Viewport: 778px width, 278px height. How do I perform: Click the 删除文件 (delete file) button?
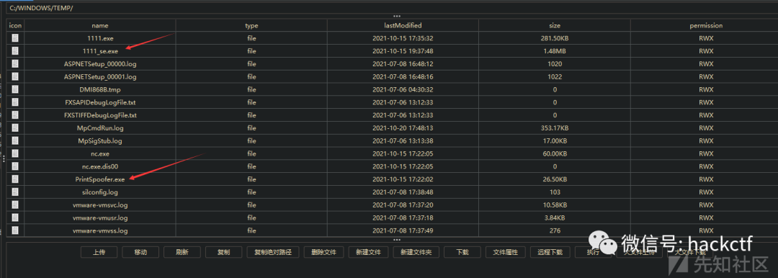click(324, 252)
